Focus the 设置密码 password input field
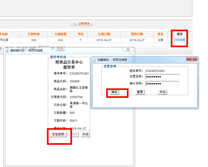Viewport: 208px width, 167px height. click(162, 77)
